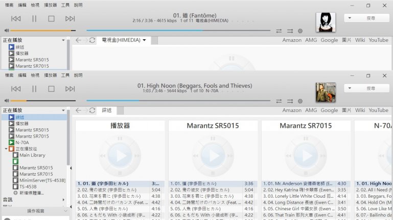Click search field in bottom window

click(x=371, y=88)
